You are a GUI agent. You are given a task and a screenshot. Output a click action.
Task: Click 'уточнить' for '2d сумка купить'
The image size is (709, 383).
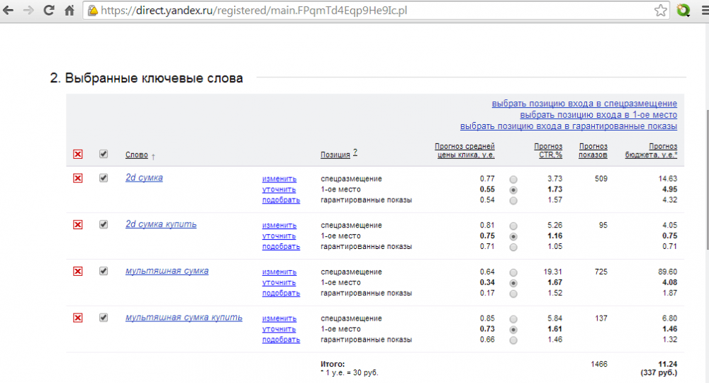279,236
